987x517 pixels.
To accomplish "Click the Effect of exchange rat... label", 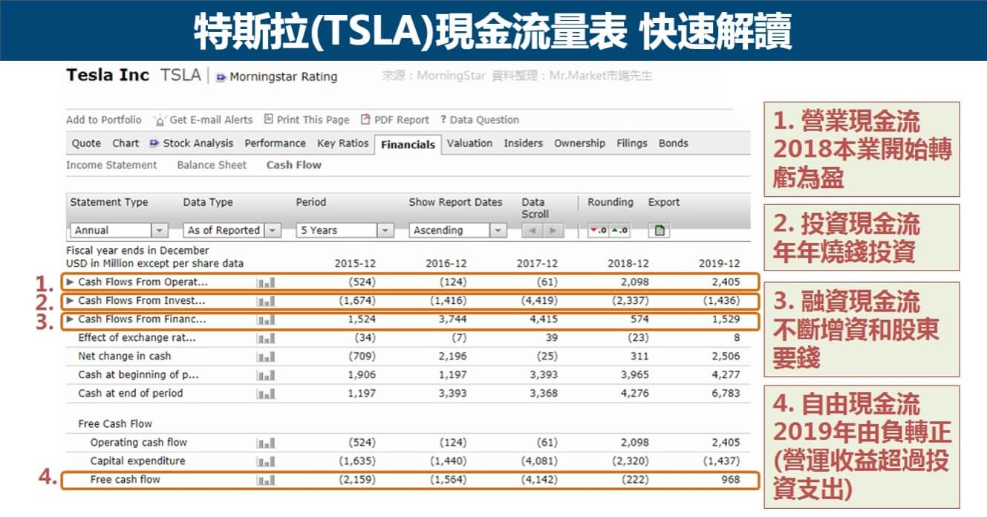I will (x=137, y=338).
